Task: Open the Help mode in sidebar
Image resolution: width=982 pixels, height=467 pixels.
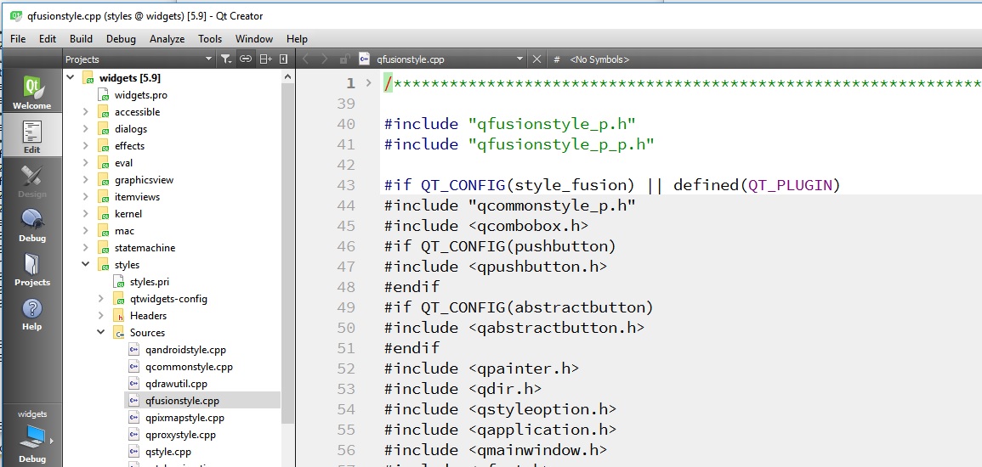Action: pos(31,313)
